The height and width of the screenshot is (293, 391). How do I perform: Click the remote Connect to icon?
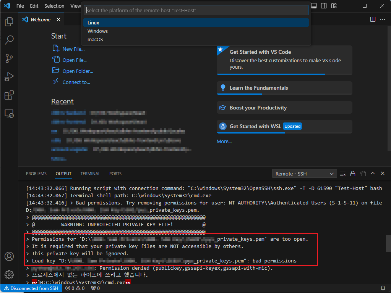click(55, 81)
